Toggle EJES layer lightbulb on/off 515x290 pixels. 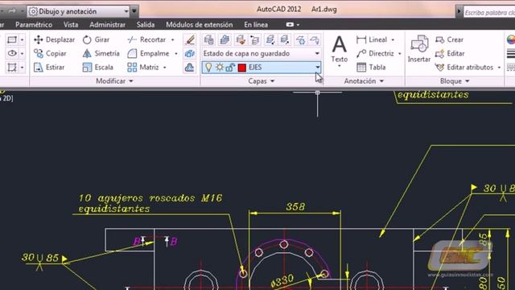point(208,68)
